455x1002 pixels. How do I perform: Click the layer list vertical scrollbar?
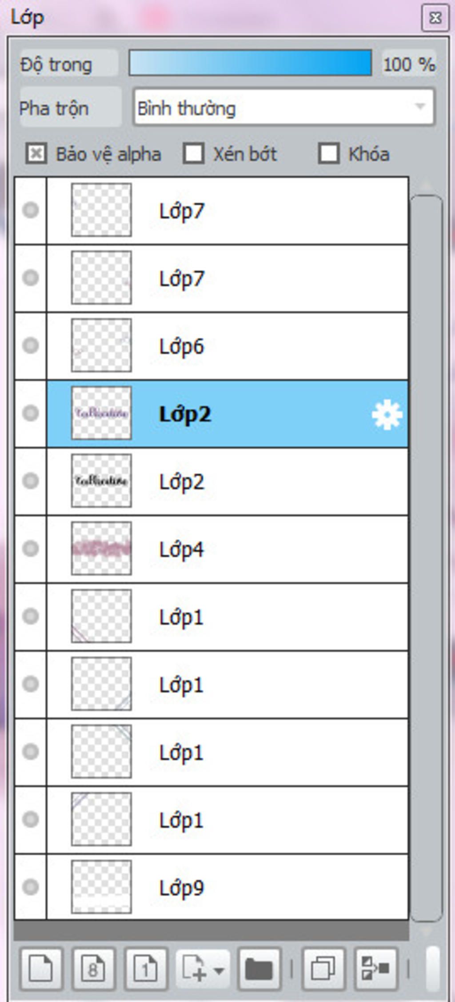[x=426, y=558]
